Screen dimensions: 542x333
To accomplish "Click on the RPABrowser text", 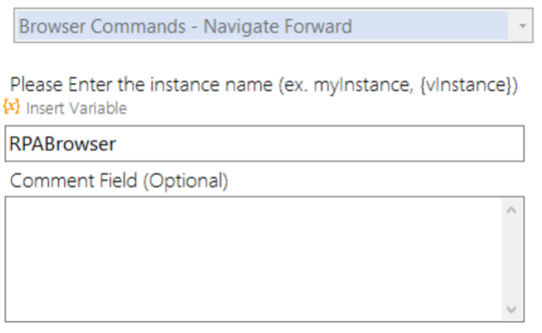I will coord(62,144).
